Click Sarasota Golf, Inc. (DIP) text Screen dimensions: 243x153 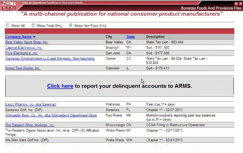pyautogui.click(x=24, y=110)
